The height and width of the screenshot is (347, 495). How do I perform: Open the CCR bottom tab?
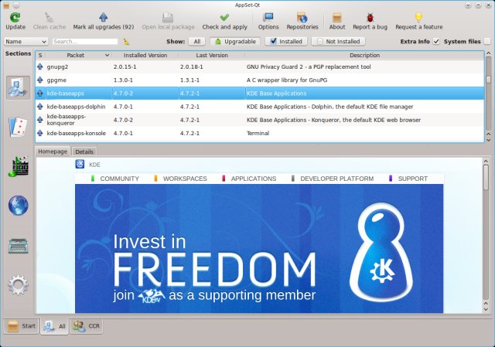point(87,326)
